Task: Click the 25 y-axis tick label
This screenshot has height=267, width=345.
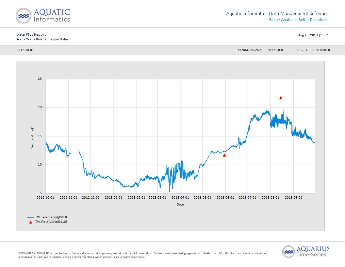Action: click(40, 79)
